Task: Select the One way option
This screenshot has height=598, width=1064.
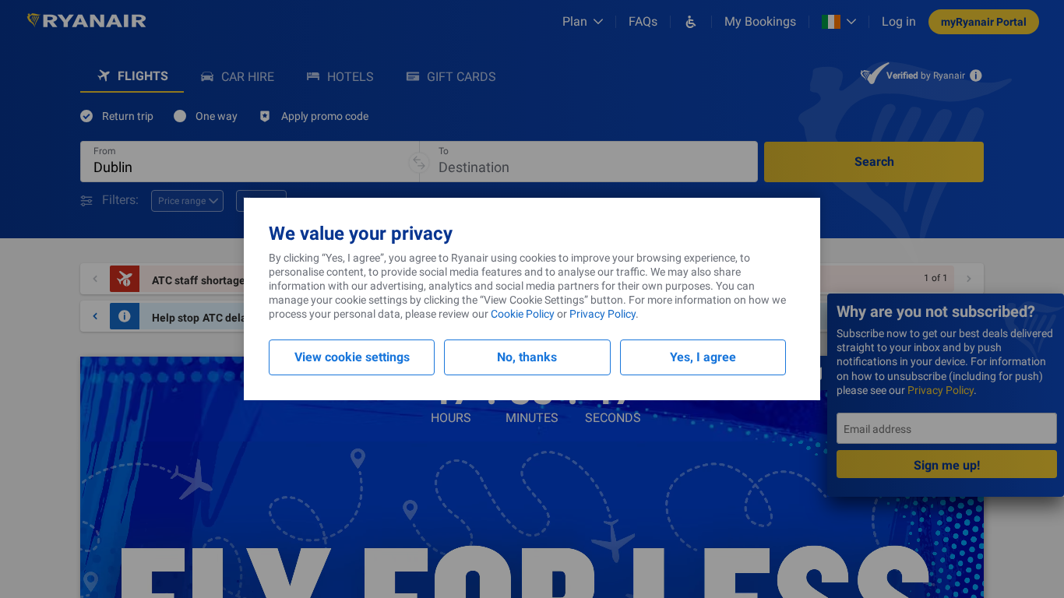Action: click(x=180, y=116)
